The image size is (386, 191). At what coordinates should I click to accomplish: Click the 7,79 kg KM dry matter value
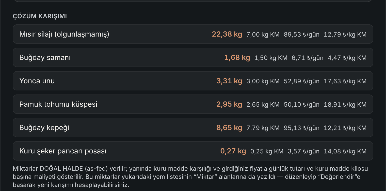[x=263, y=128]
